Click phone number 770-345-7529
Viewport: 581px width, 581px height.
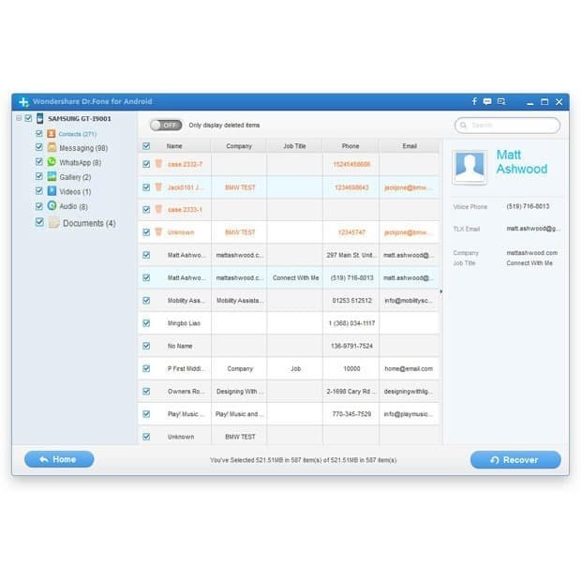click(x=351, y=414)
